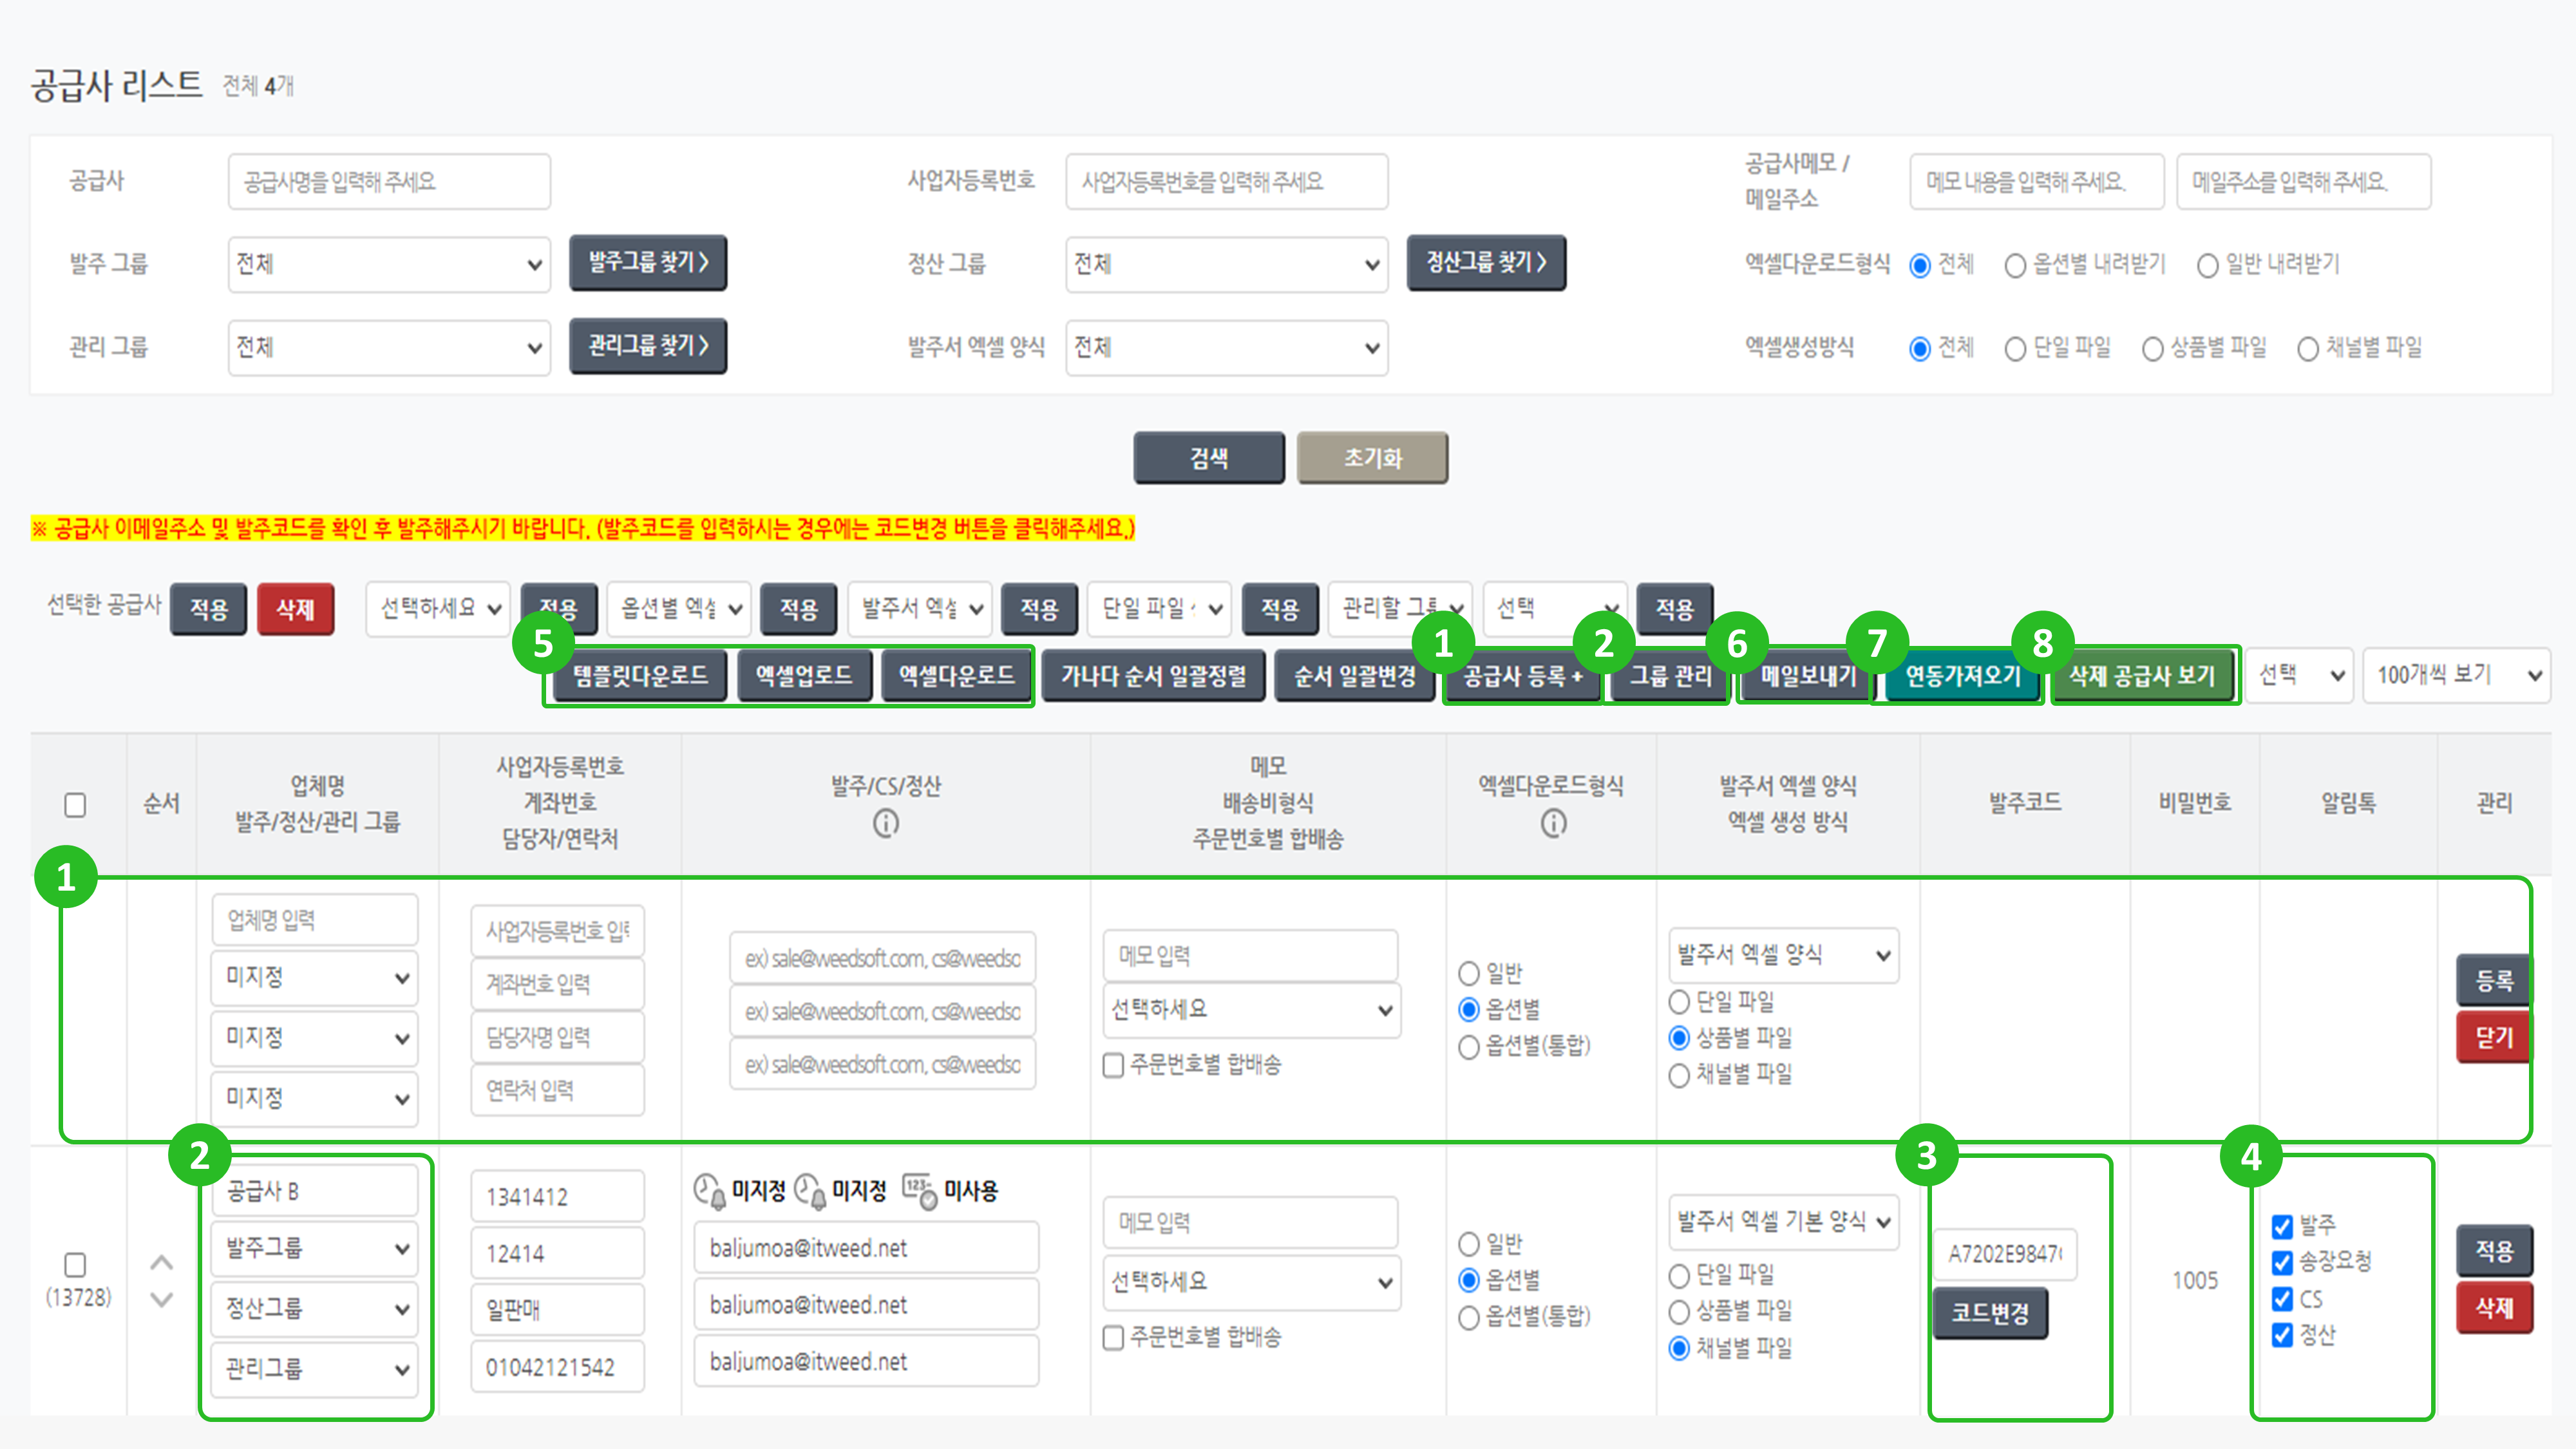Move 공급사 B up with order arrow
The width and height of the screenshot is (2576, 1449).
coord(161,1263)
